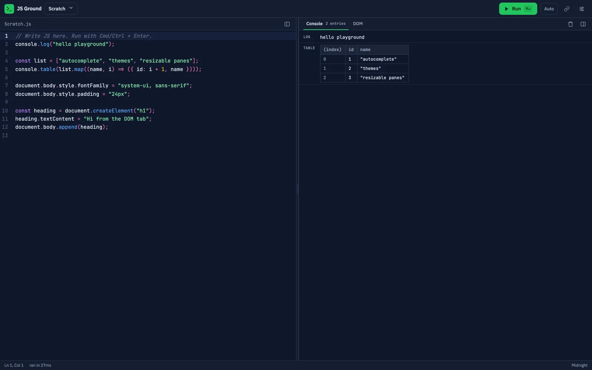Image resolution: width=592 pixels, height=370 pixels.
Task: Click the document.body.append(heading) line
Action: pyautogui.click(x=62, y=127)
